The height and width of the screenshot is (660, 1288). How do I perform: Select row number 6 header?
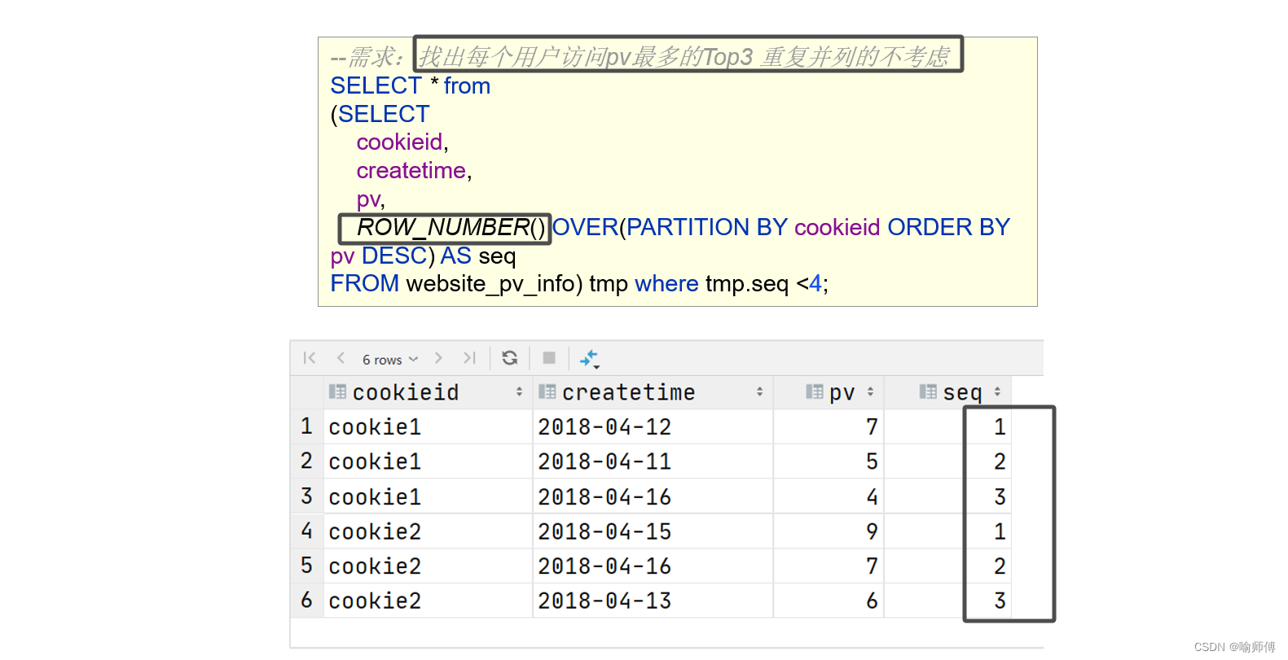(x=306, y=601)
